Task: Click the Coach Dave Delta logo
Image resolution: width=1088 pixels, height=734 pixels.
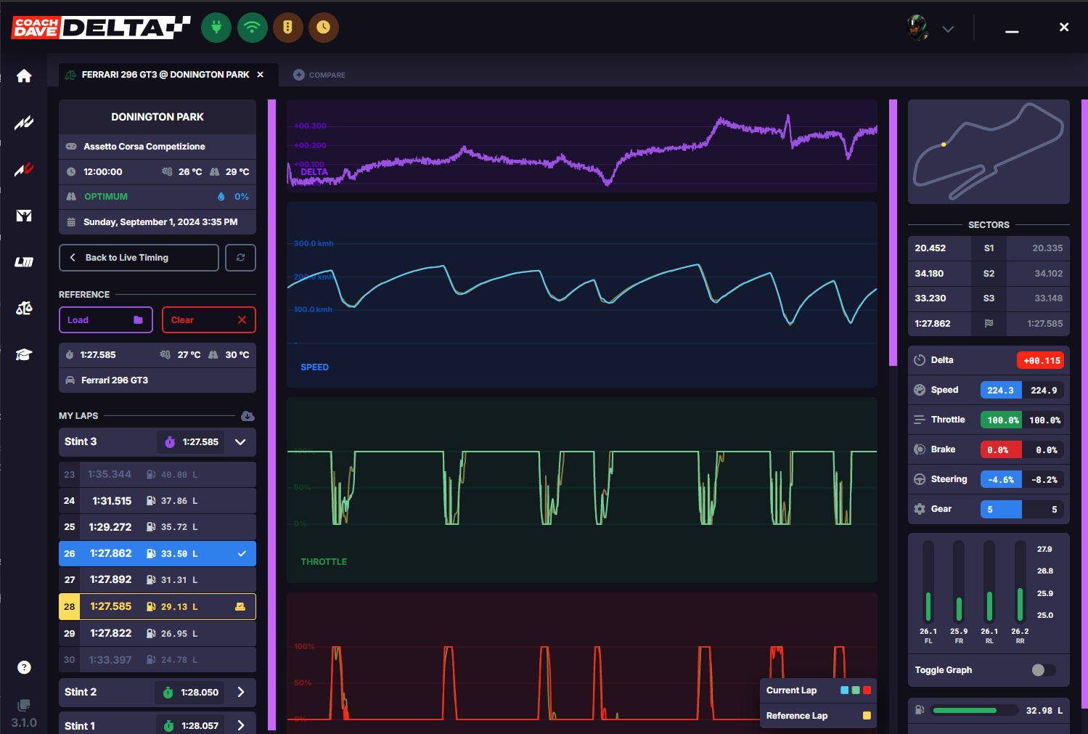Action: tap(101, 28)
